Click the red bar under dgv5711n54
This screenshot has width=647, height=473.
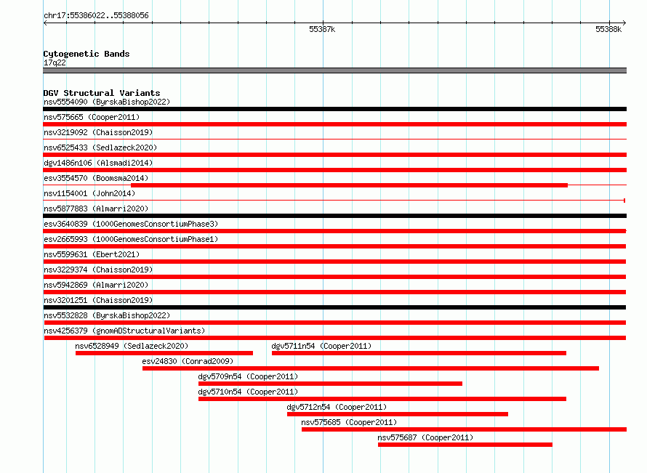[x=419, y=353]
